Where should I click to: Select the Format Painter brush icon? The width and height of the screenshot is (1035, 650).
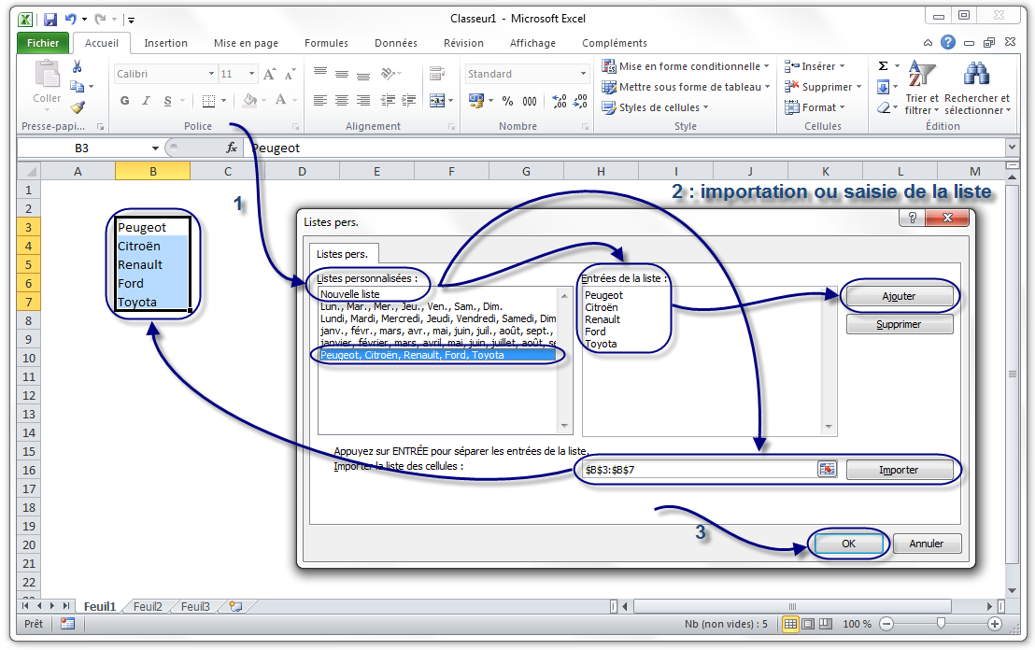(78, 107)
